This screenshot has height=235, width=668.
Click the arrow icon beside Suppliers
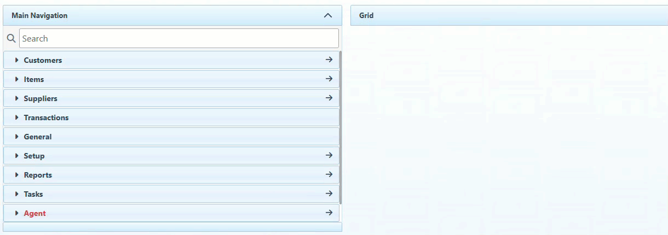coord(329,98)
